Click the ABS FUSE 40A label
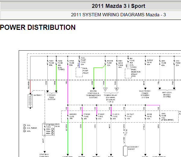 [x=164, y=63]
